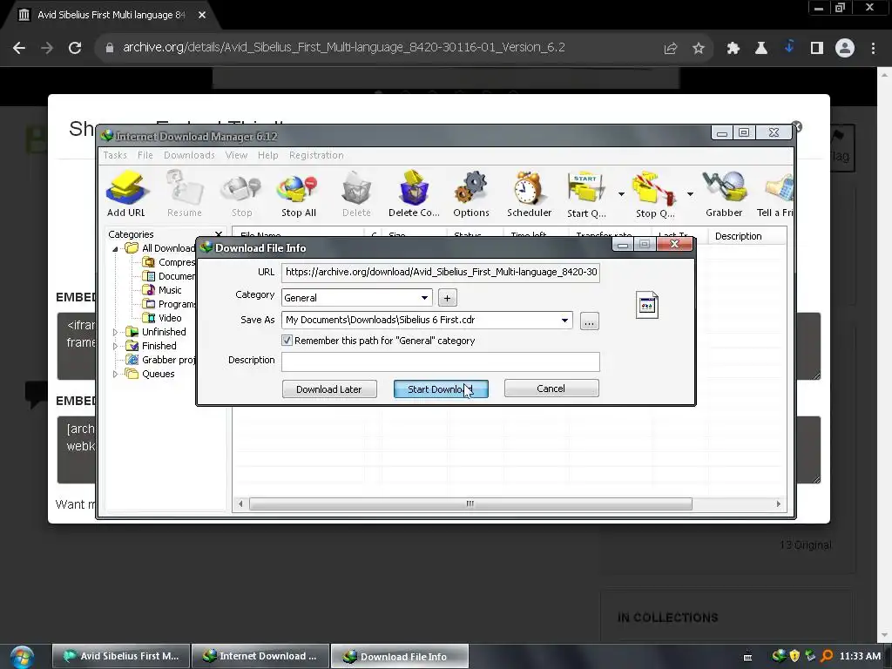Image resolution: width=892 pixels, height=669 pixels.
Task: Open the View menu in IDM
Action: (x=236, y=155)
